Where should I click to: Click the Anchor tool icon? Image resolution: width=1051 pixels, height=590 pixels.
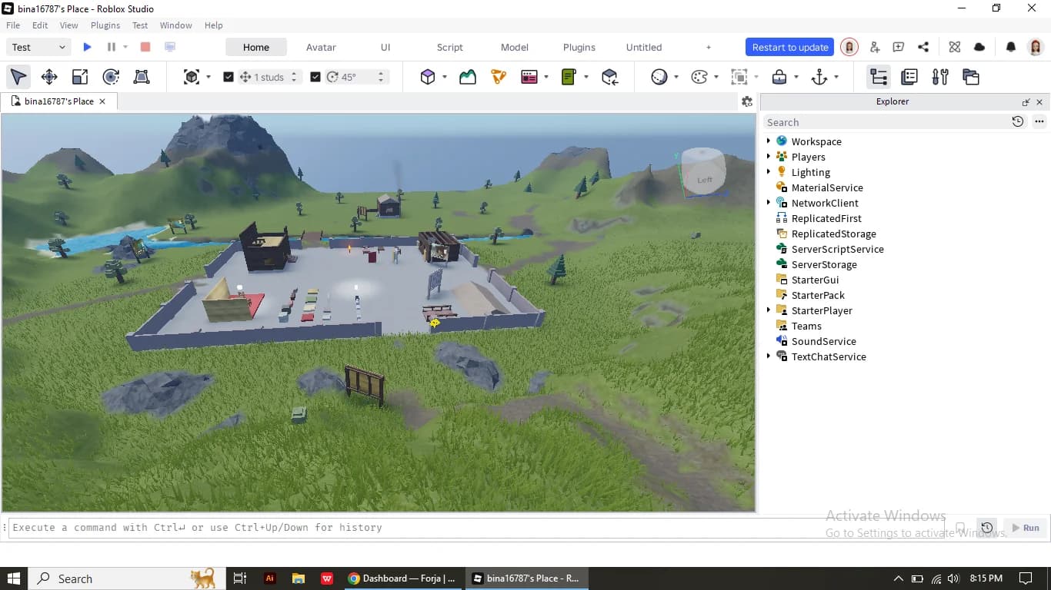819,77
